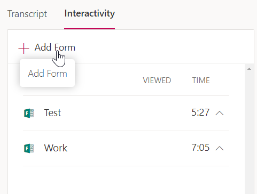This screenshot has width=257, height=194.
Task: Click the Microsoft Forms icon beside Work
Action: coord(29,148)
